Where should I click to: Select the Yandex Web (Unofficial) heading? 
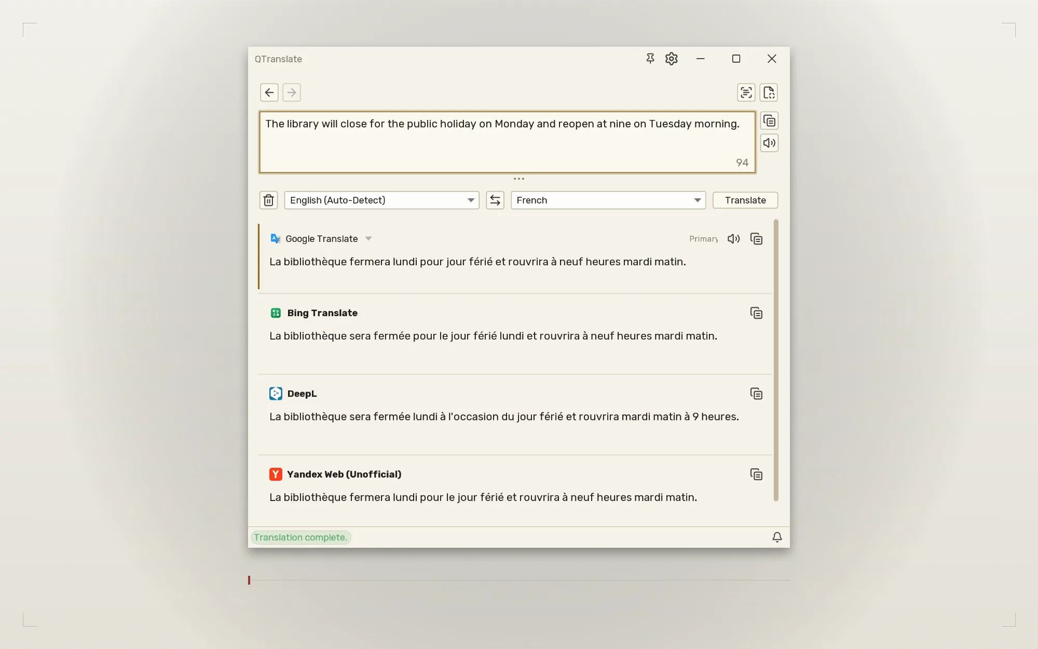(x=344, y=474)
